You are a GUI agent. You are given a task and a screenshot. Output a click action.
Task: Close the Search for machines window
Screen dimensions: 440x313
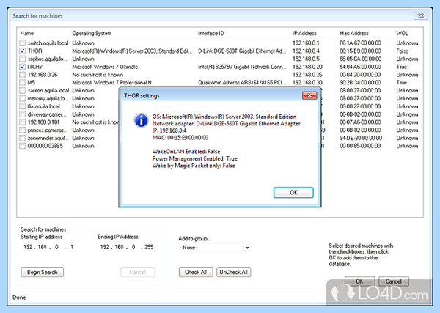[x=421, y=15]
